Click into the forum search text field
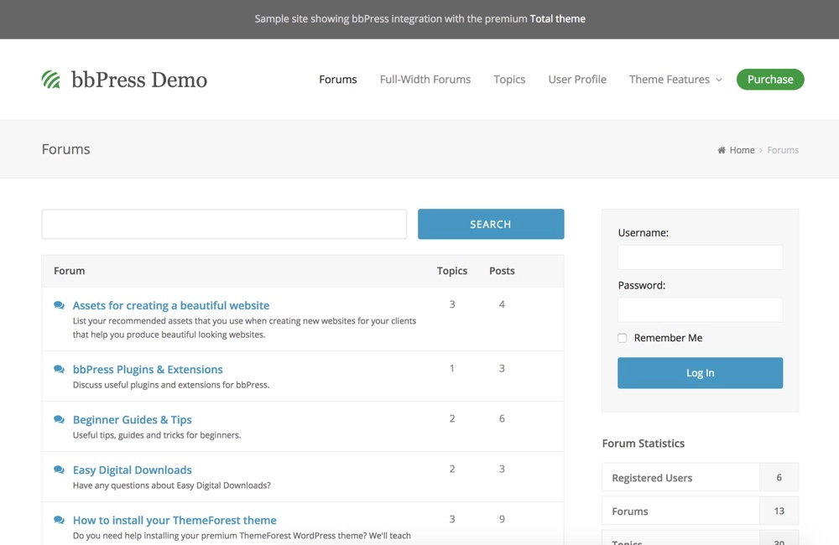This screenshot has width=839, height=545. 224,224
